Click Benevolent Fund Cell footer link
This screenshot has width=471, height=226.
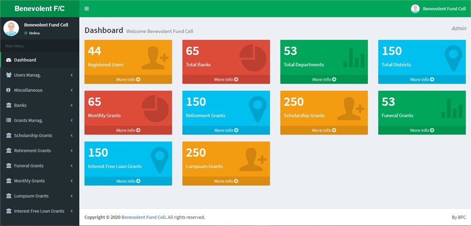(x=144, y=217)
